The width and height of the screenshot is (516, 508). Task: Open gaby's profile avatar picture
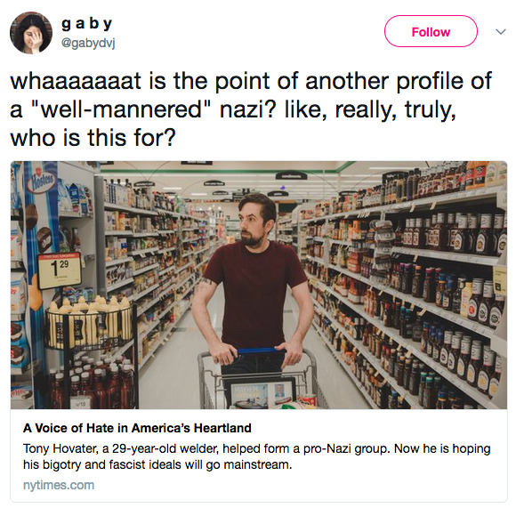tap(31, 33)
